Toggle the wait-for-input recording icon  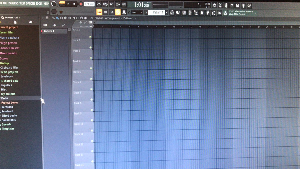105,4
